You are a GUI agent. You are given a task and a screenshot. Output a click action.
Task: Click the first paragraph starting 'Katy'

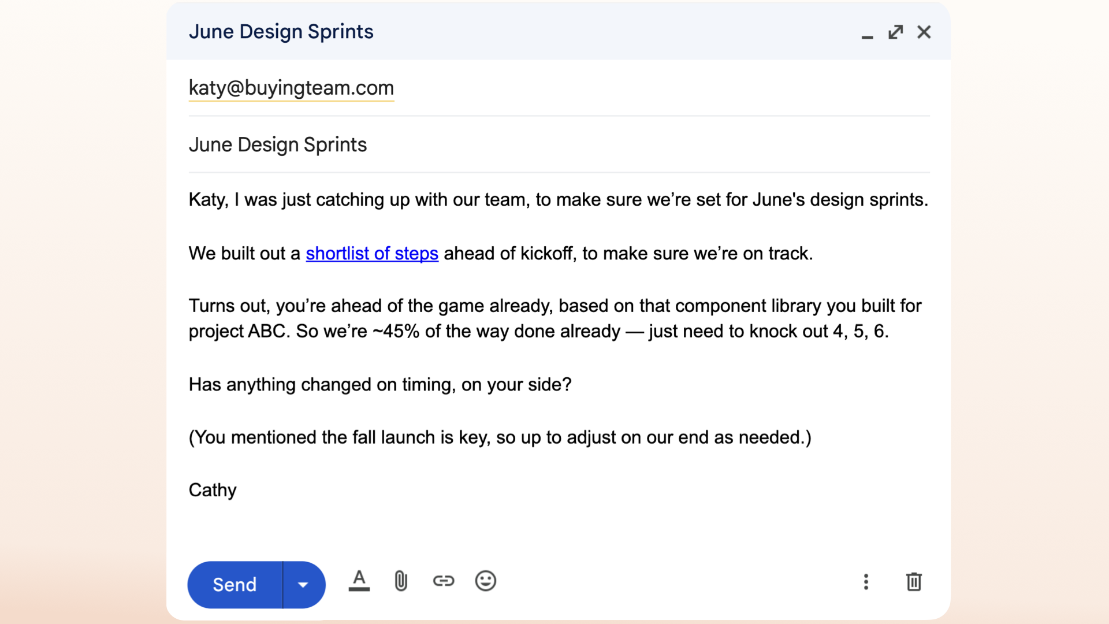557,200
